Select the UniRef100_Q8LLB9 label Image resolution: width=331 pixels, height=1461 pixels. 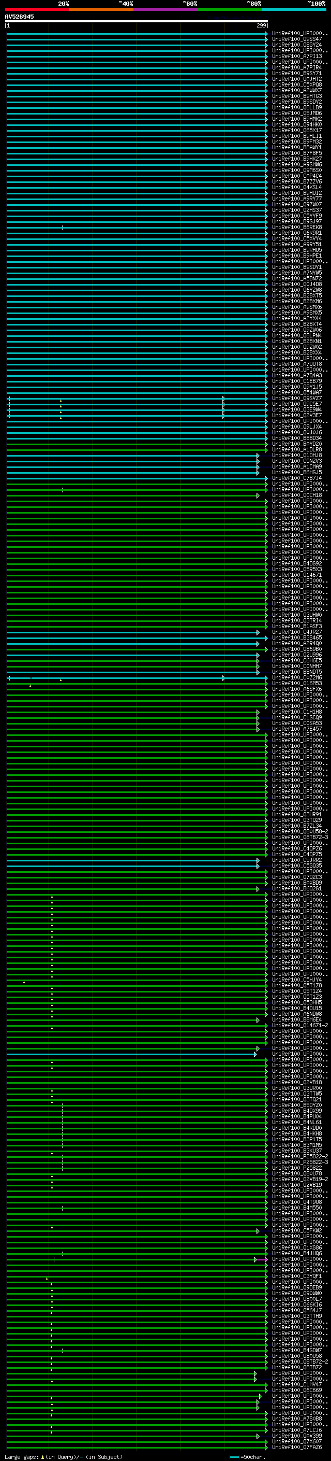click(x=297, y=107)
